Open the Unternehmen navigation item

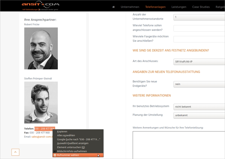point(130,7)
